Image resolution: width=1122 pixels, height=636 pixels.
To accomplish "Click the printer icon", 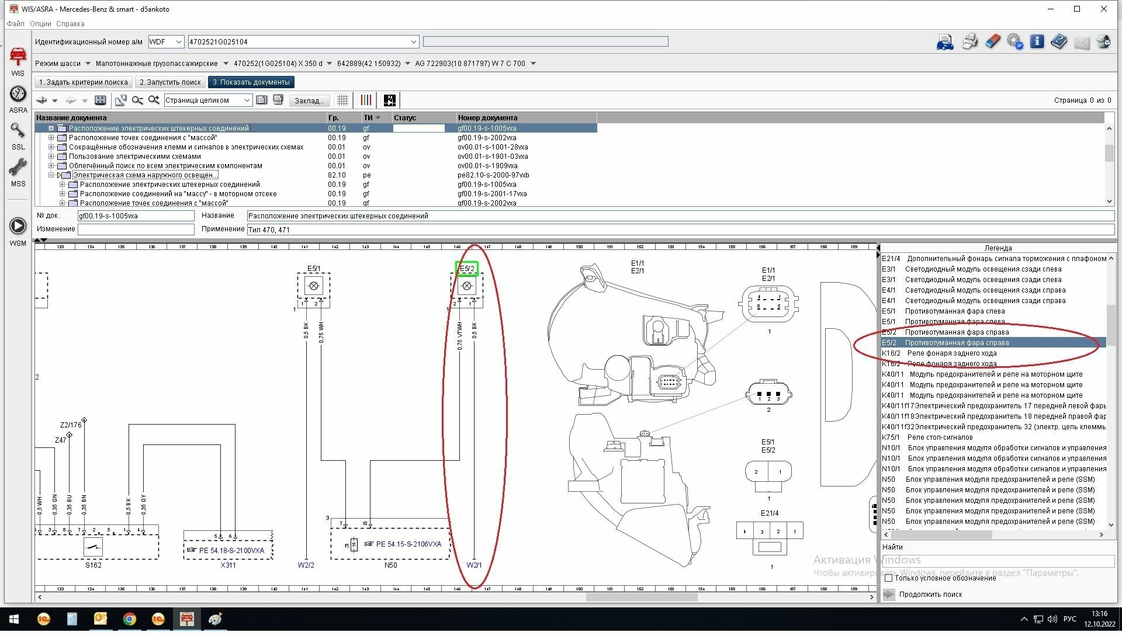I will (969, 41).
